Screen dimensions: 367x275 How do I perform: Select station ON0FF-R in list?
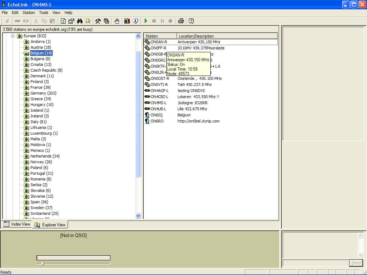pos(158,48)
